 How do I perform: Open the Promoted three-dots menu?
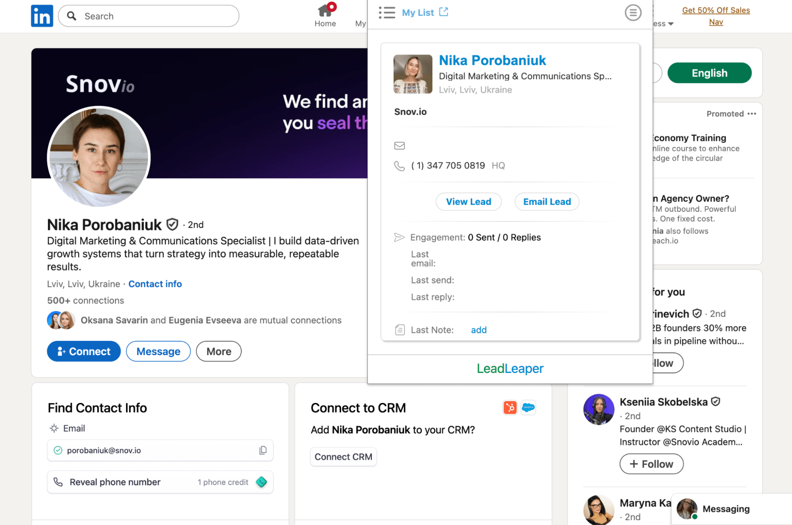click(x=752, y=114)
